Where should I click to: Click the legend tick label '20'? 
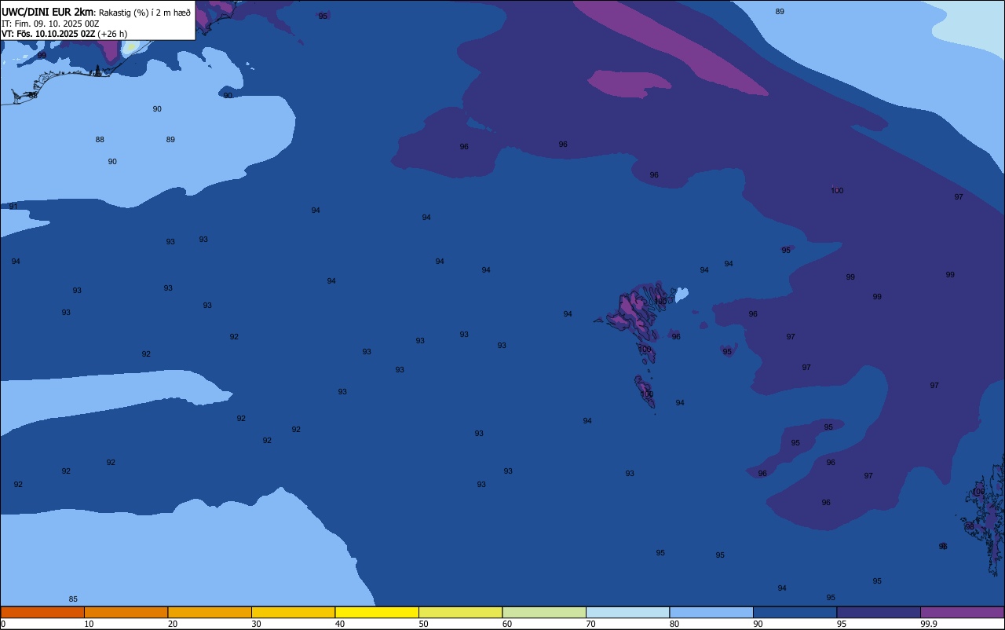173,624
